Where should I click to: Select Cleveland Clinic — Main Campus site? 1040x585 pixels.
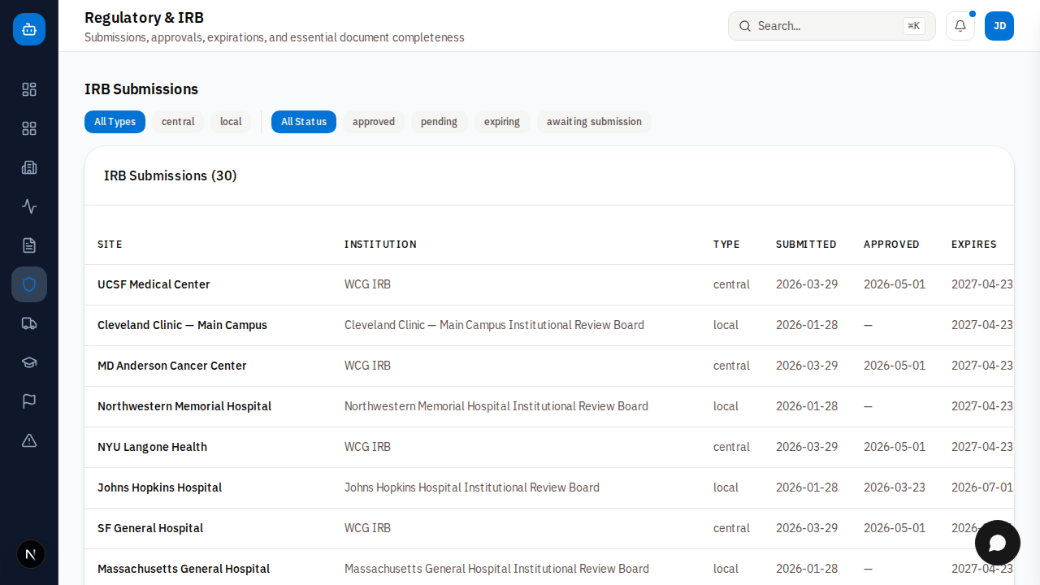pos(182,325)
